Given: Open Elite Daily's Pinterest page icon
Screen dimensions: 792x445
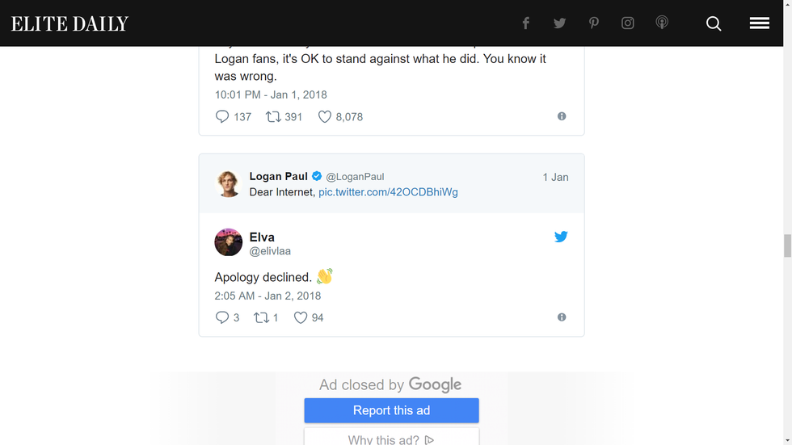Looking at the screenshot, I should pos(594,23).
